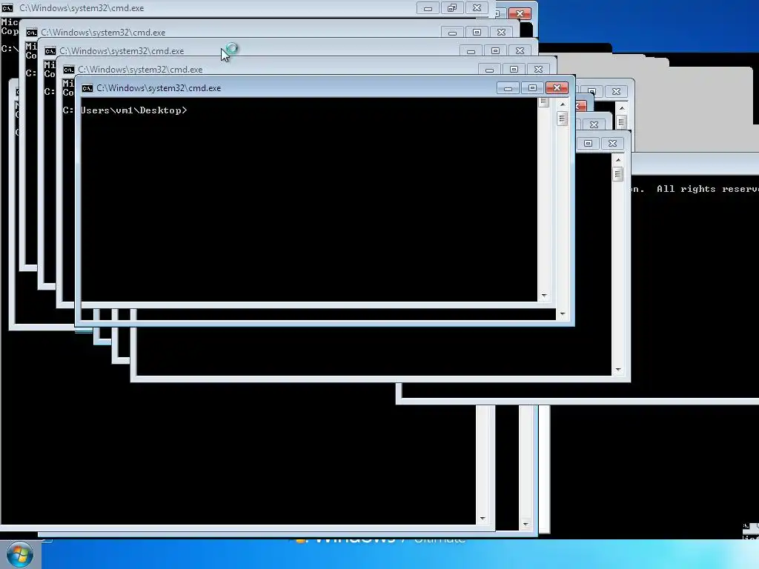Close the active front cmd window
The height and width of the screenshot is (569, 759).
click(x=557, y=87)
